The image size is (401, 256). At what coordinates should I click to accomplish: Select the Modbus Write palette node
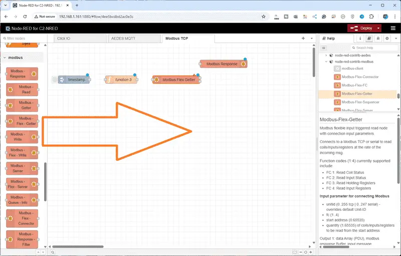(x=22, y=137)
